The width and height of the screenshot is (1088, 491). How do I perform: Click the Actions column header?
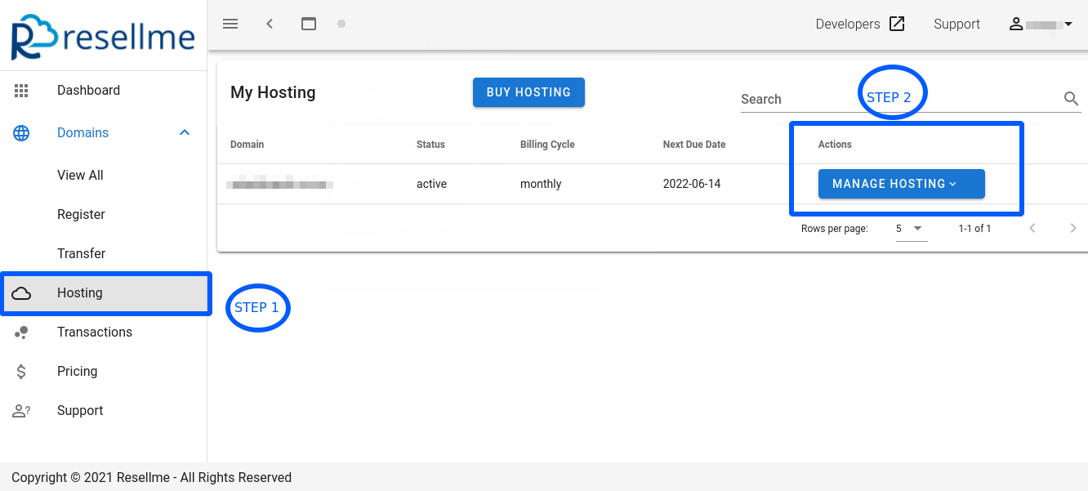(x=835, y=145)
